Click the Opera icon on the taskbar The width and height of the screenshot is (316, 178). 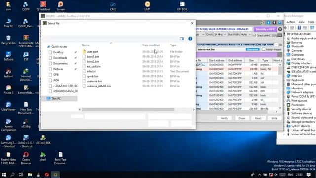click(47, 175)
